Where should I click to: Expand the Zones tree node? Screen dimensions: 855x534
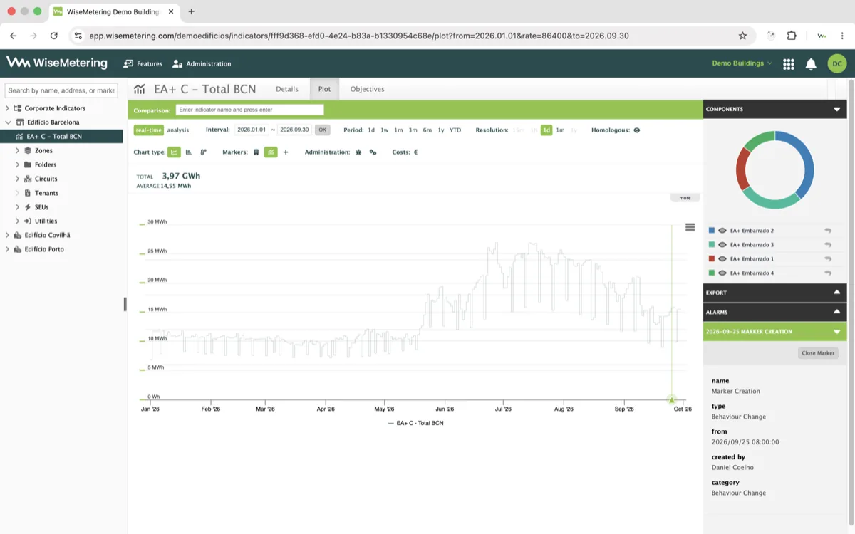(17, 151)
